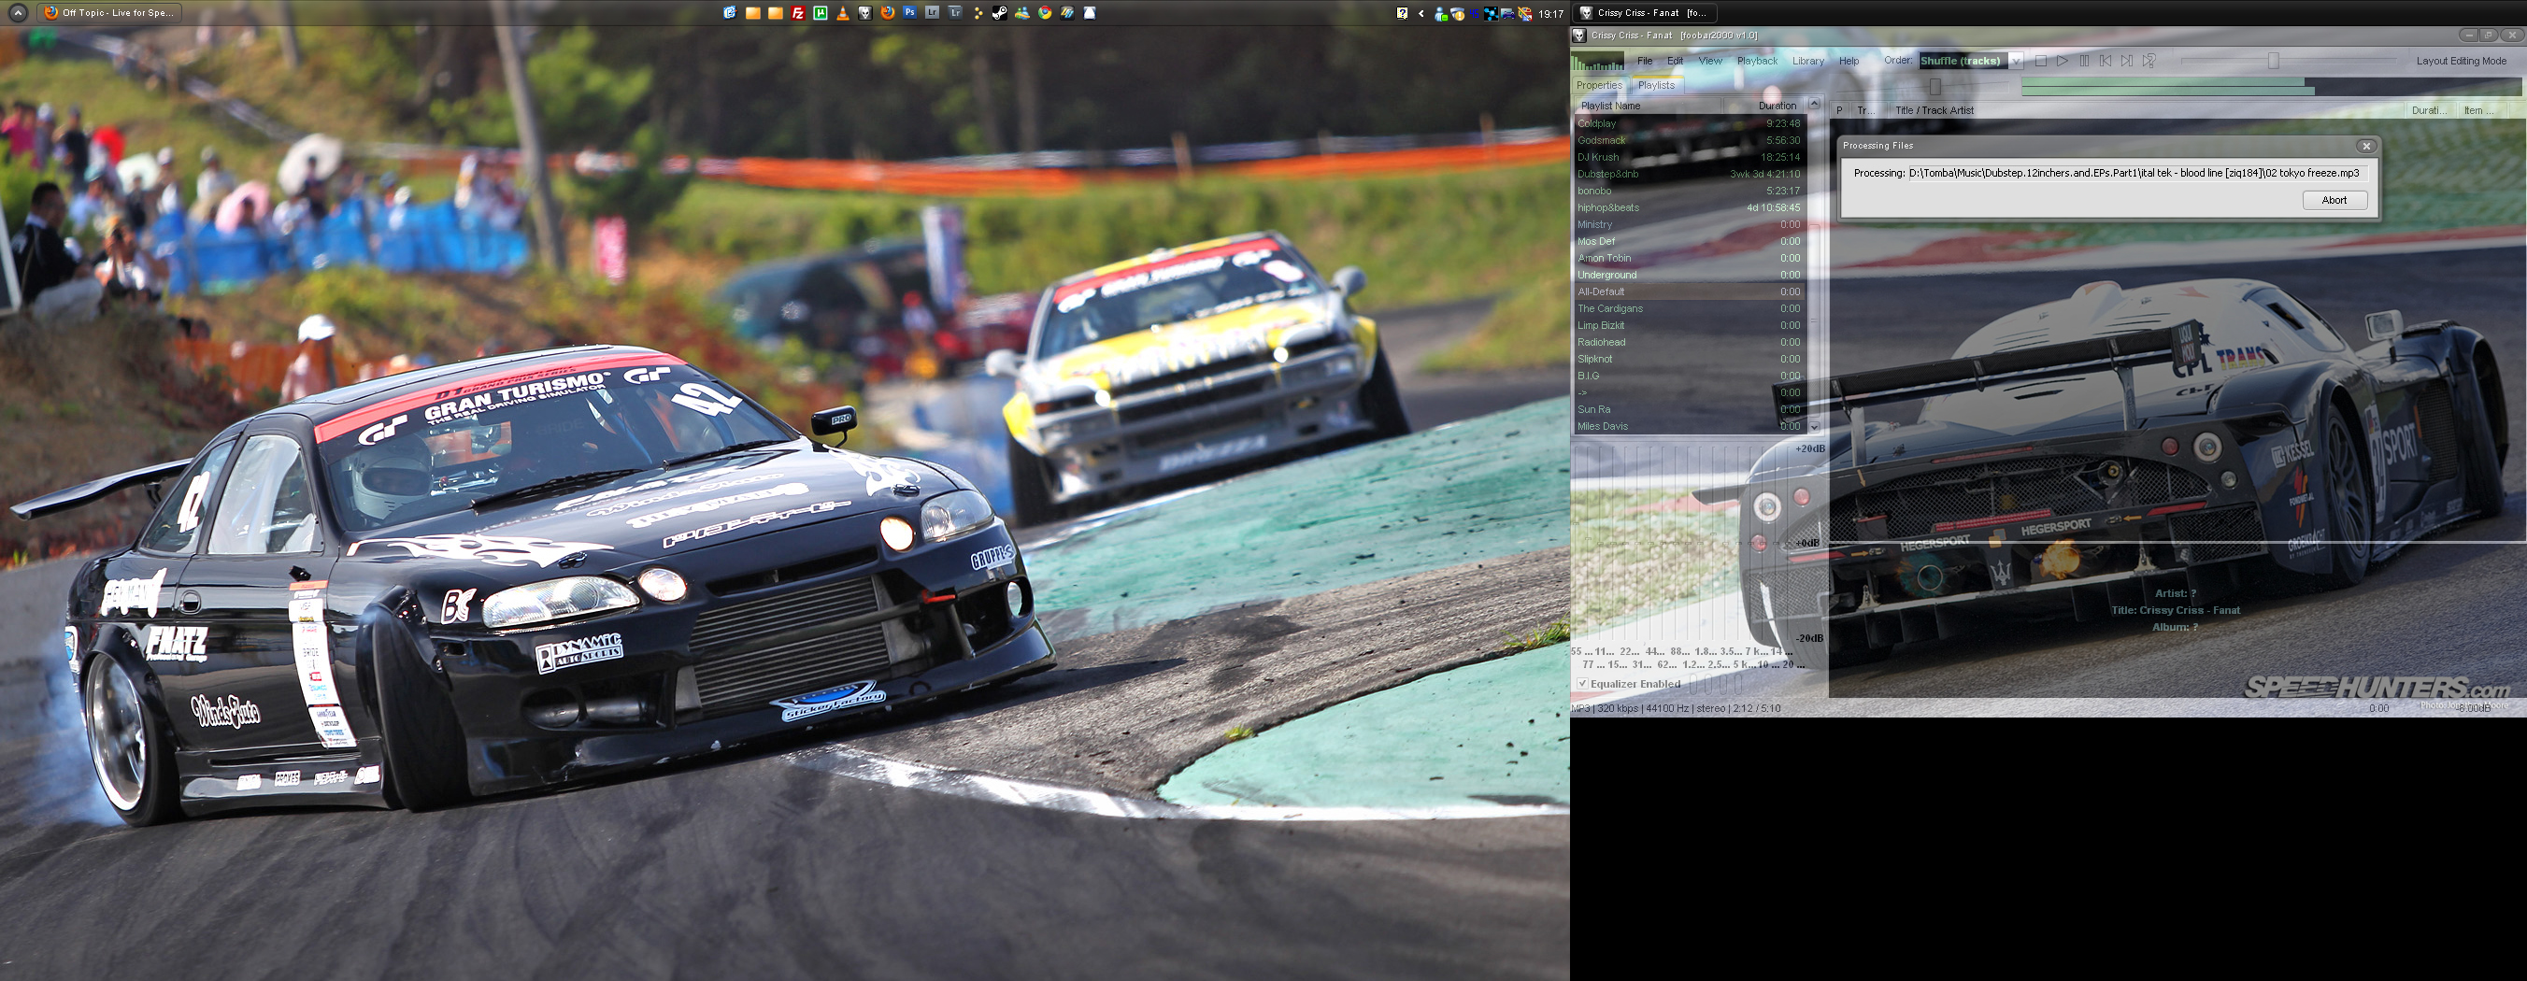Open the taskbar start orb button
The image size is (2527, 981).
pyautogui.click(x=18, y=13)
